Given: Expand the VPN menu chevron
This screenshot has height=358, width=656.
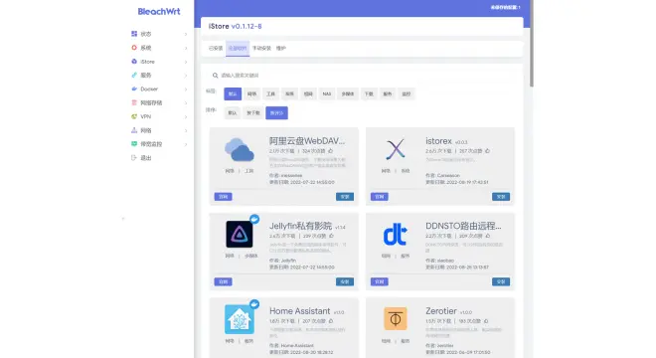Looking at the screenshot, I should (186, 116).
